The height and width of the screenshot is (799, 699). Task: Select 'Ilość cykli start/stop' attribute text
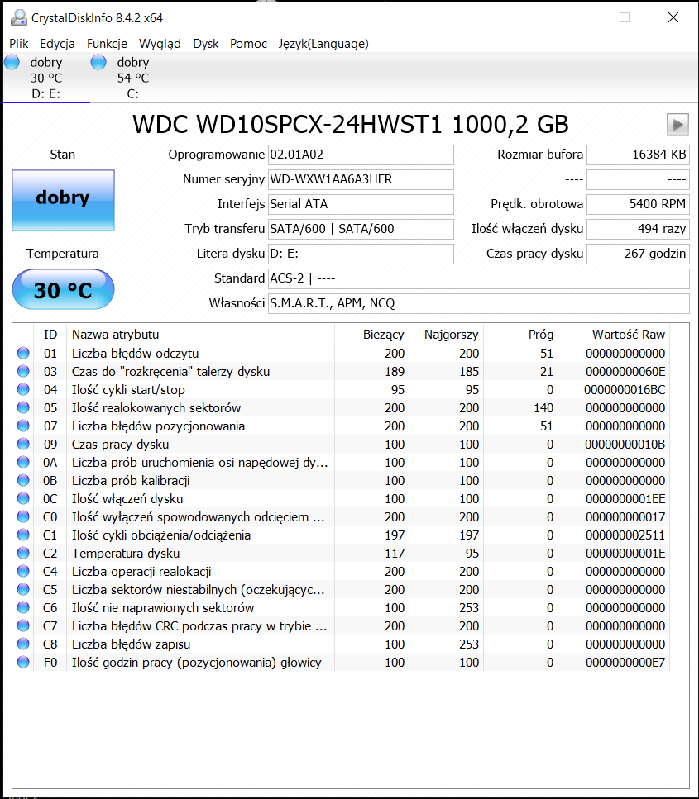[128, 390]
